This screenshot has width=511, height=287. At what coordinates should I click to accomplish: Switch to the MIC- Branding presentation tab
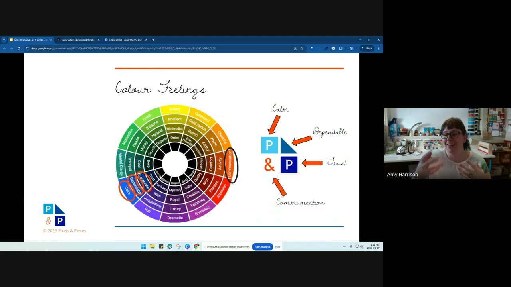coord(30,40)
